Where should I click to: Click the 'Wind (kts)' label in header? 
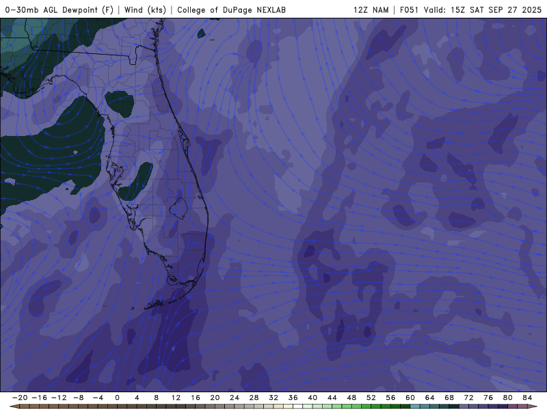145,10
